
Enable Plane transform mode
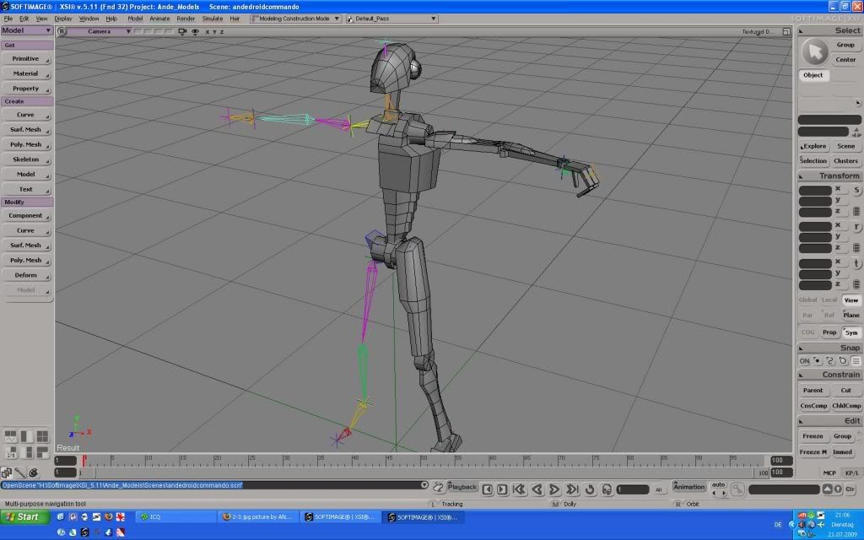[851, 316]
